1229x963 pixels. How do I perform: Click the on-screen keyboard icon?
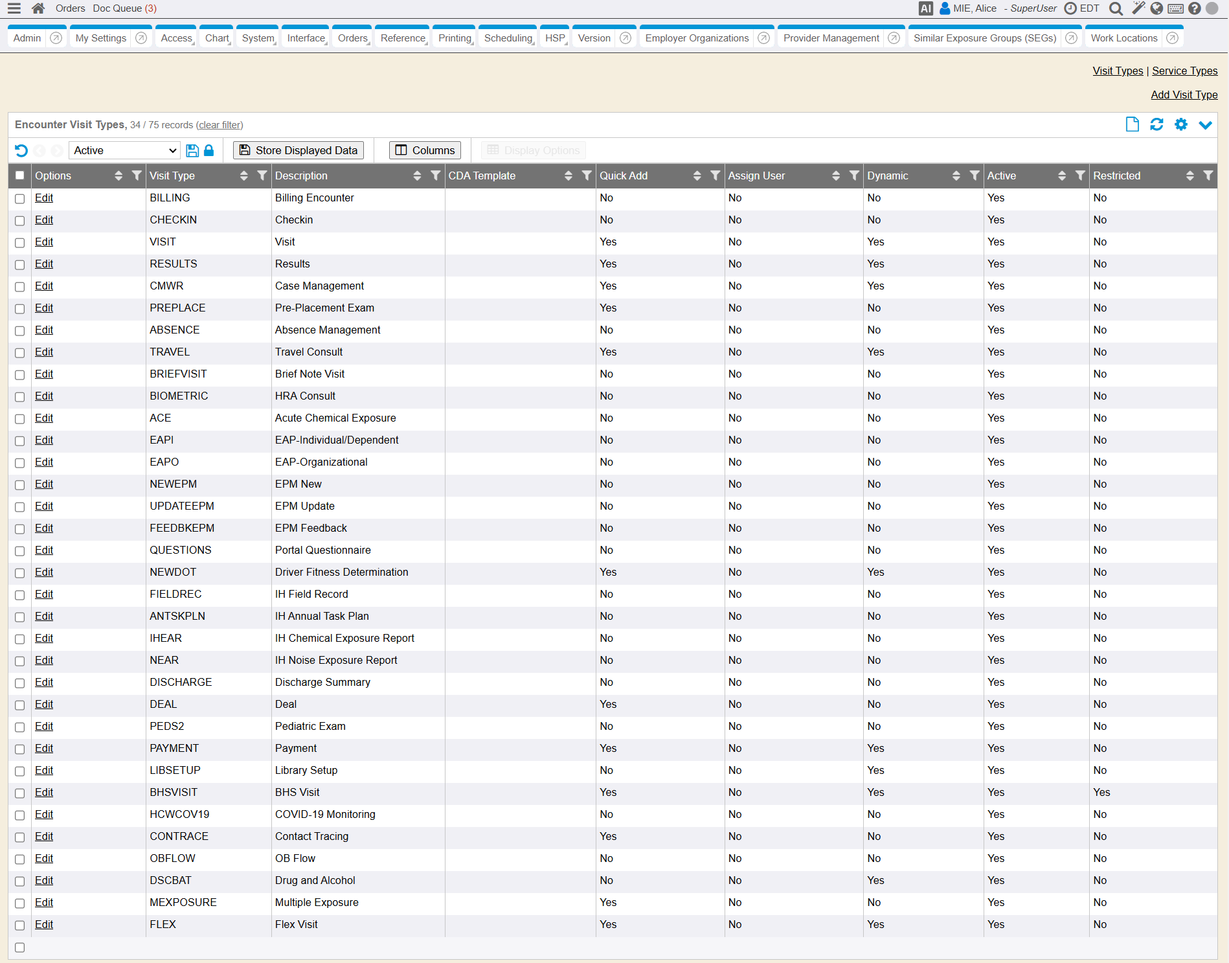point(1176,8)
